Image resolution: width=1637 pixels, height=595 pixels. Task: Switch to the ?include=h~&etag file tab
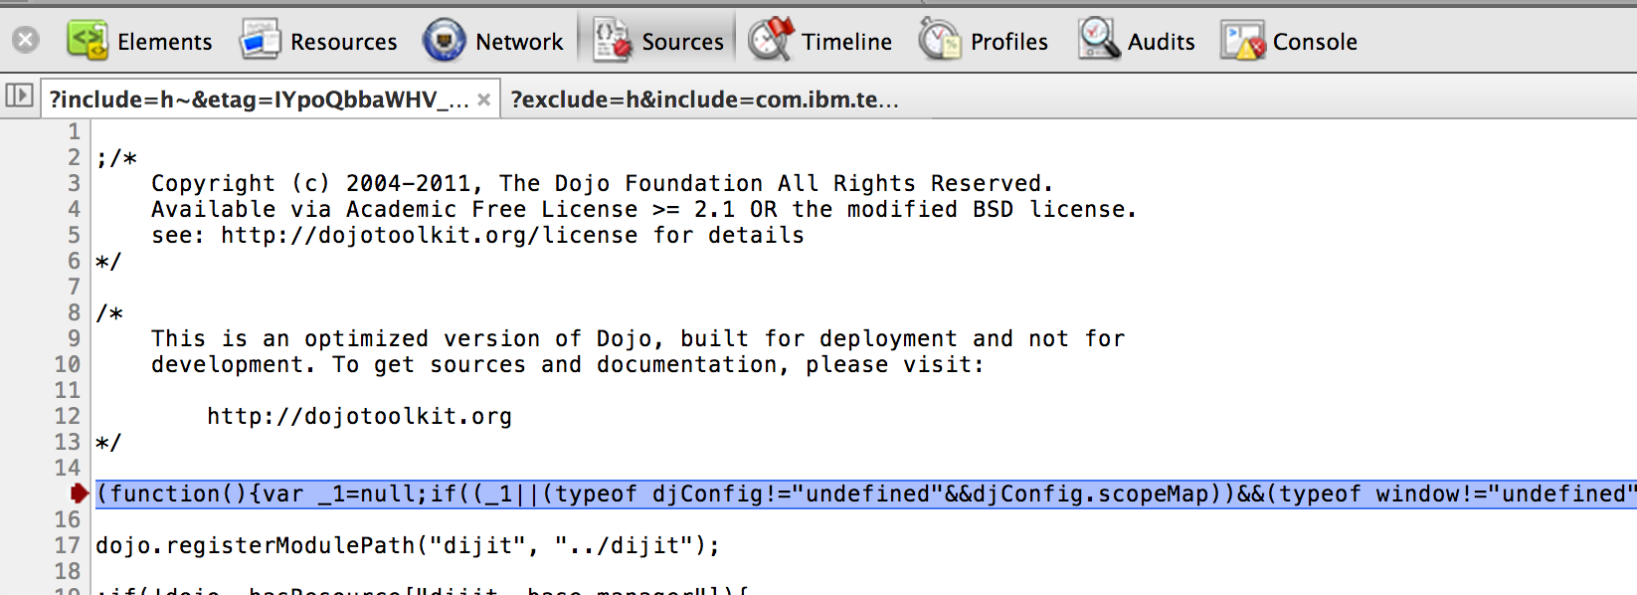tap(259, 99)
